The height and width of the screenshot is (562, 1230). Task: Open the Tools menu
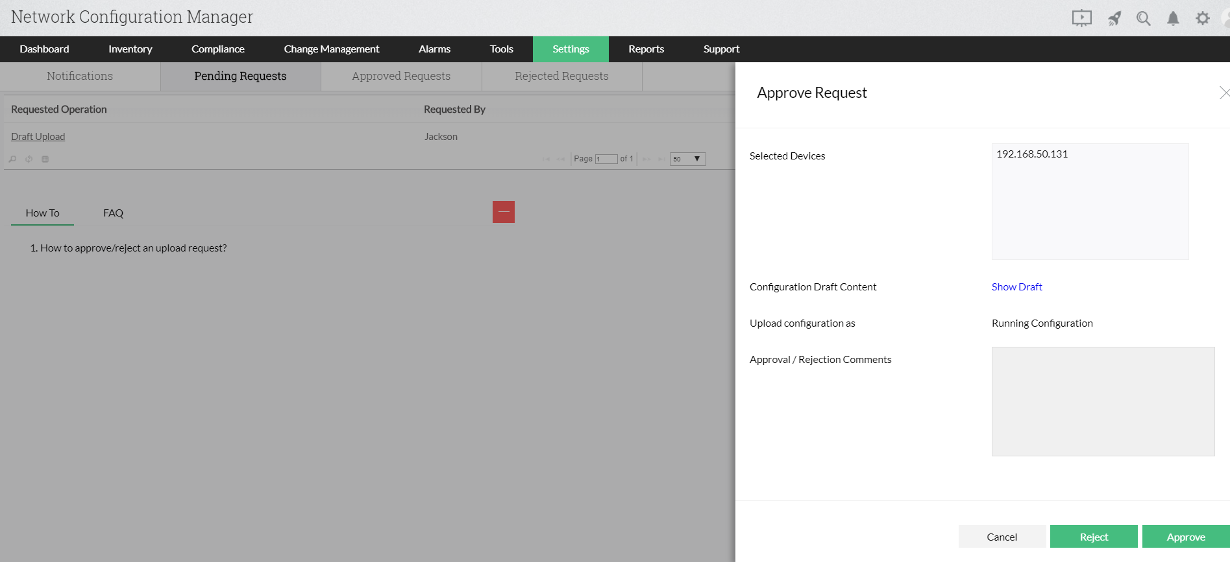(x=502, y=49)
